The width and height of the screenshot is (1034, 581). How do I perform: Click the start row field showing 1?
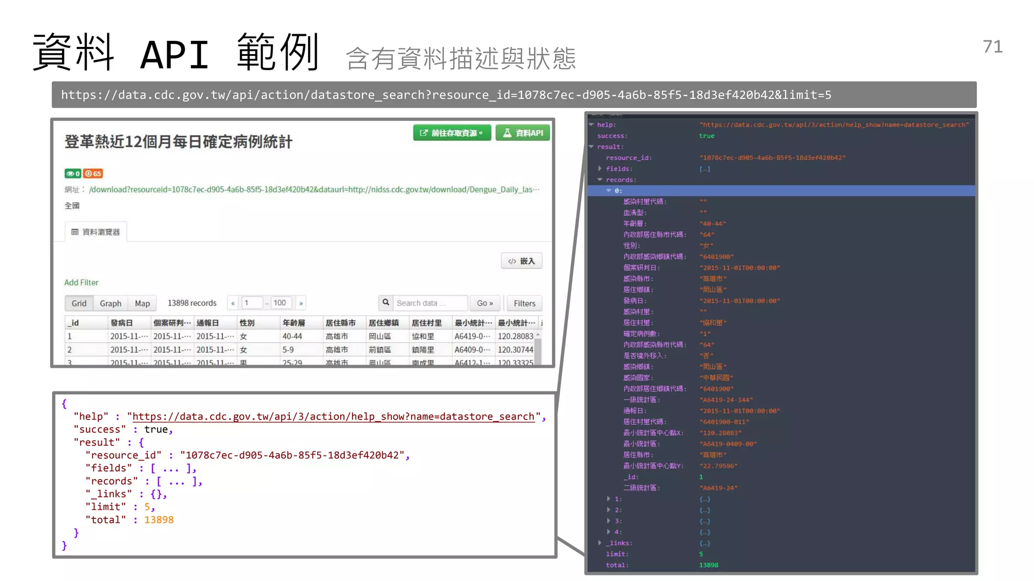[x=252, y=303]
